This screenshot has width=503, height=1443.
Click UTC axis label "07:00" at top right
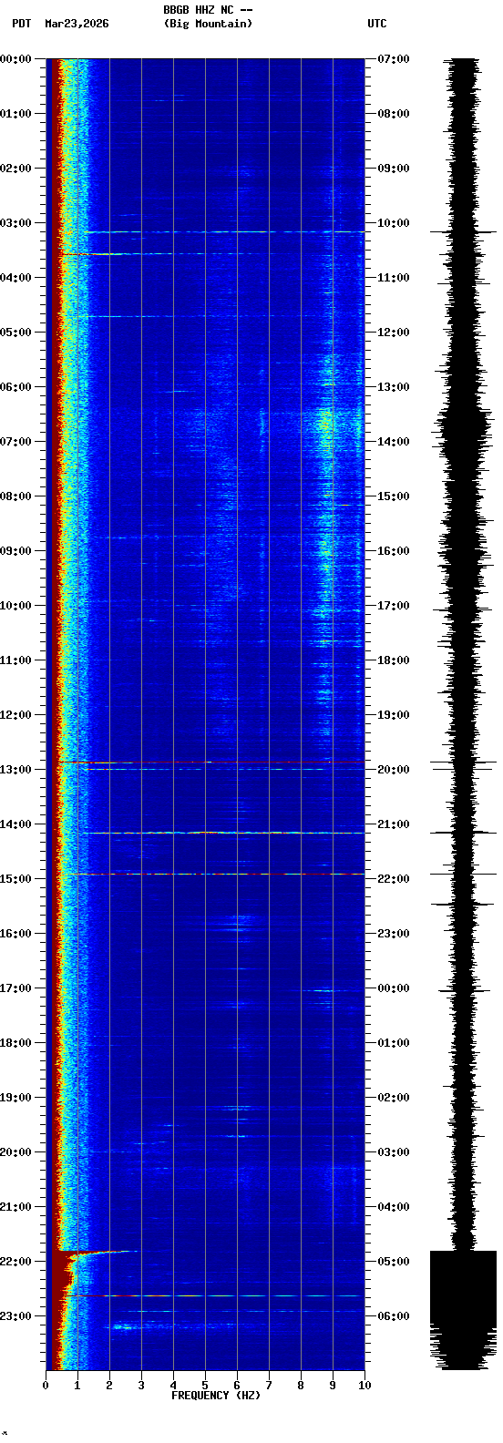[x=394, y=59]
